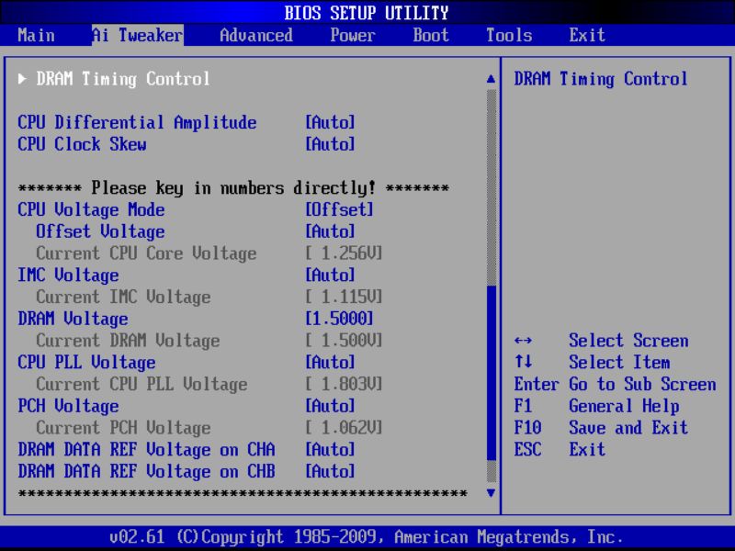Select DRAM DATA REF Voltage on CHA label

(x=146, y=449)
